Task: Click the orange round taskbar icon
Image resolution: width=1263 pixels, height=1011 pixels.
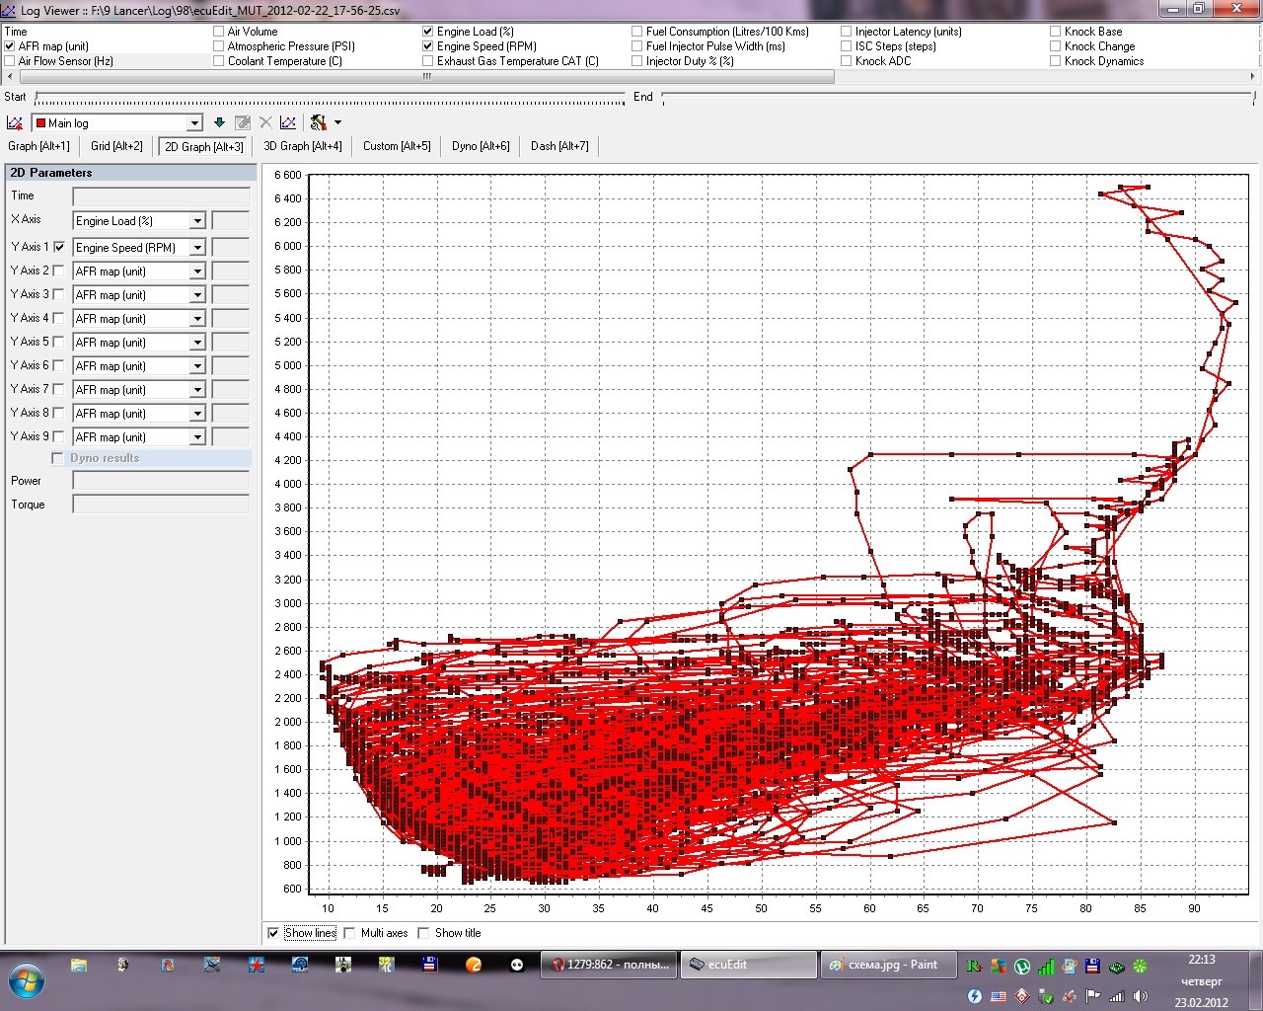Action: (x=474, y=965)
